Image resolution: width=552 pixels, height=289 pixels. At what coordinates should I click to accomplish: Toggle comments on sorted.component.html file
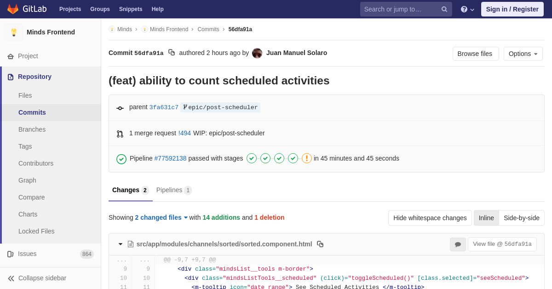[x=458, y=245]
